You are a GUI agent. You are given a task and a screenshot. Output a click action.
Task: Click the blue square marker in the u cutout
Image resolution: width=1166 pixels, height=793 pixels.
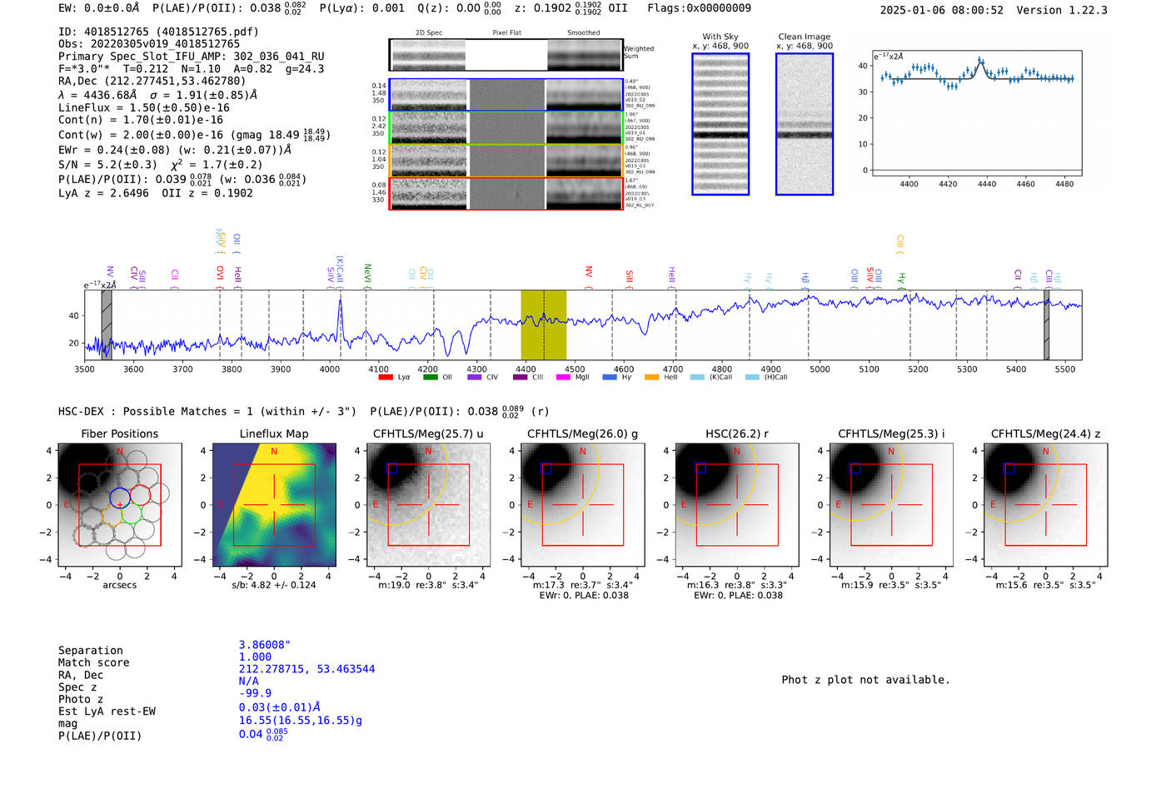point(392,468)
